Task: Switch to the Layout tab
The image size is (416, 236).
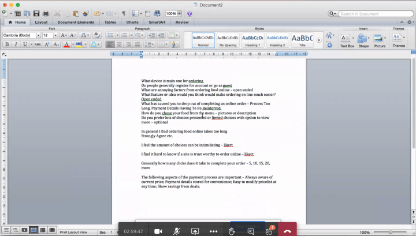Action: 41,22
